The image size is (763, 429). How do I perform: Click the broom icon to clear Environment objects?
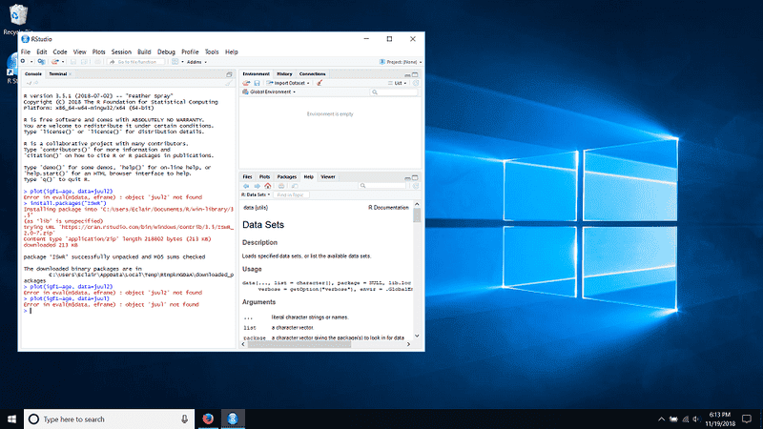point(320,83)
